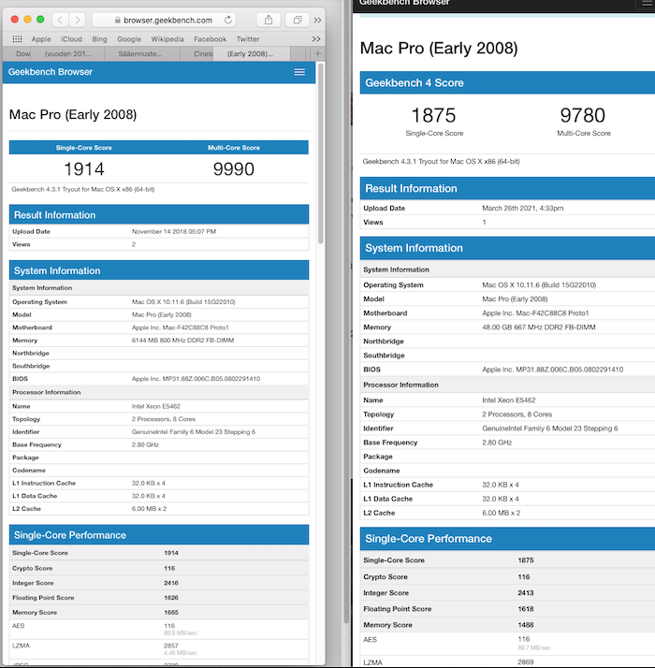The height and width of the screenshot is (668, 655).
Task: Click "Mac Pro (Early 2008)" title in right window
Action: [x=439, y=48]
